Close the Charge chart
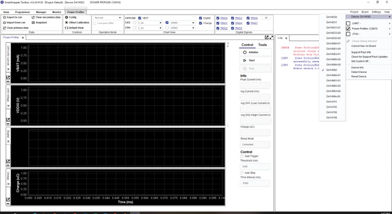The image size is (392, 214). pyautogui.click(x=8, y=184)
